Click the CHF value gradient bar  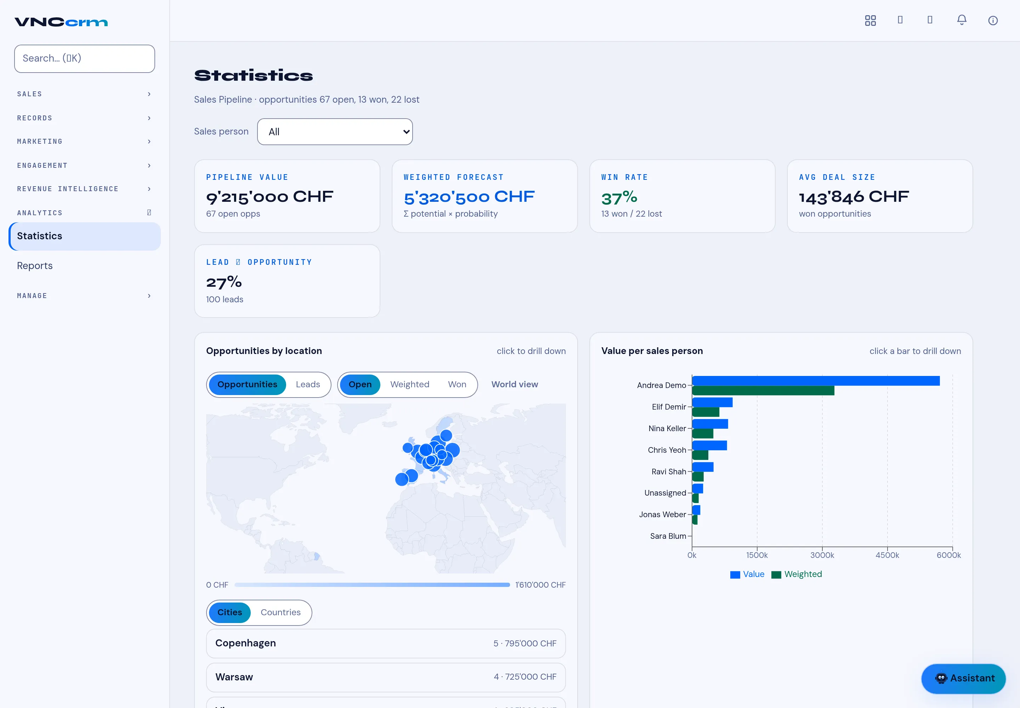pyautogui.click(x=372, y=585)
